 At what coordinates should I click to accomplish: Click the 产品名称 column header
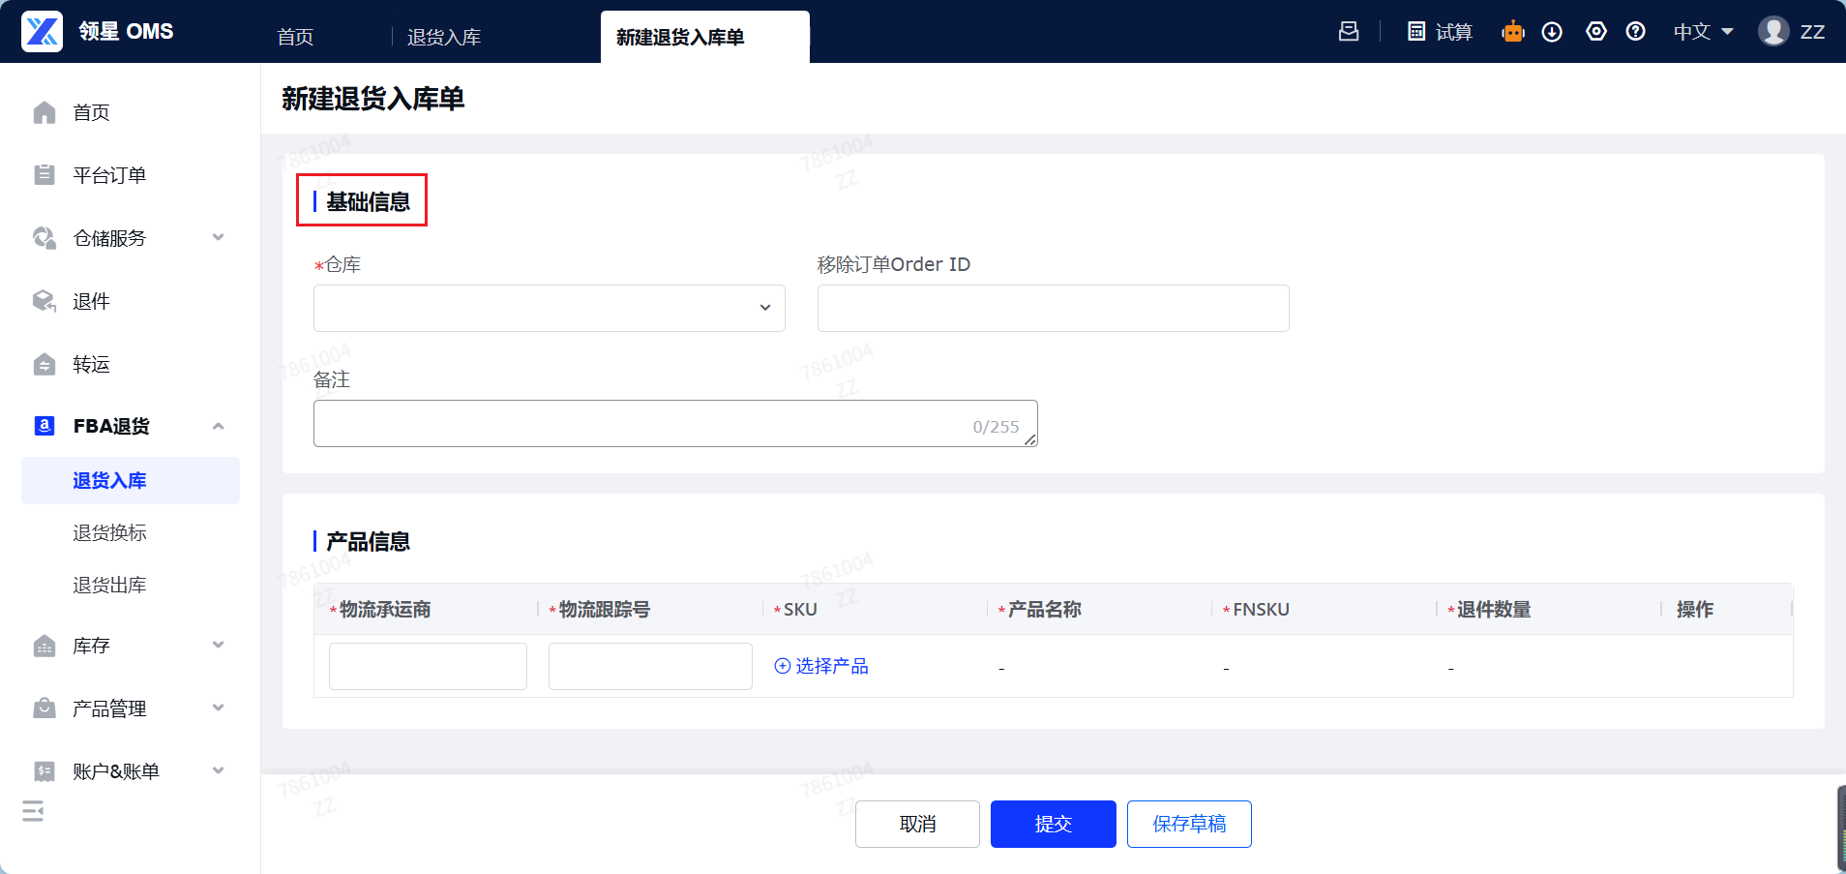click(1045, 609)
